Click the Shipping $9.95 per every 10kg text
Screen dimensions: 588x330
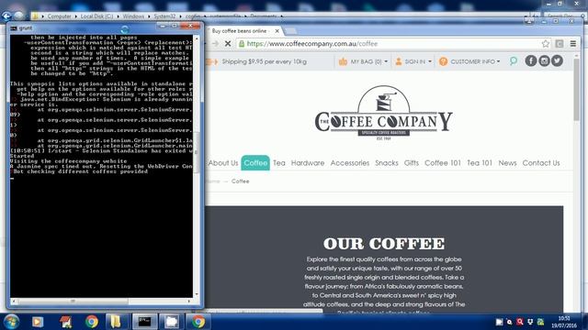264,61
